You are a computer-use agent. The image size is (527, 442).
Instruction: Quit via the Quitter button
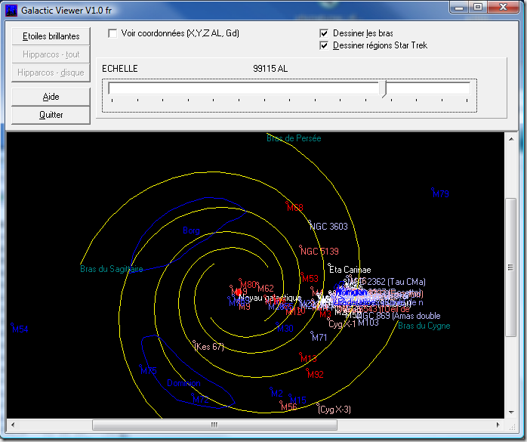tap(51, 115)
